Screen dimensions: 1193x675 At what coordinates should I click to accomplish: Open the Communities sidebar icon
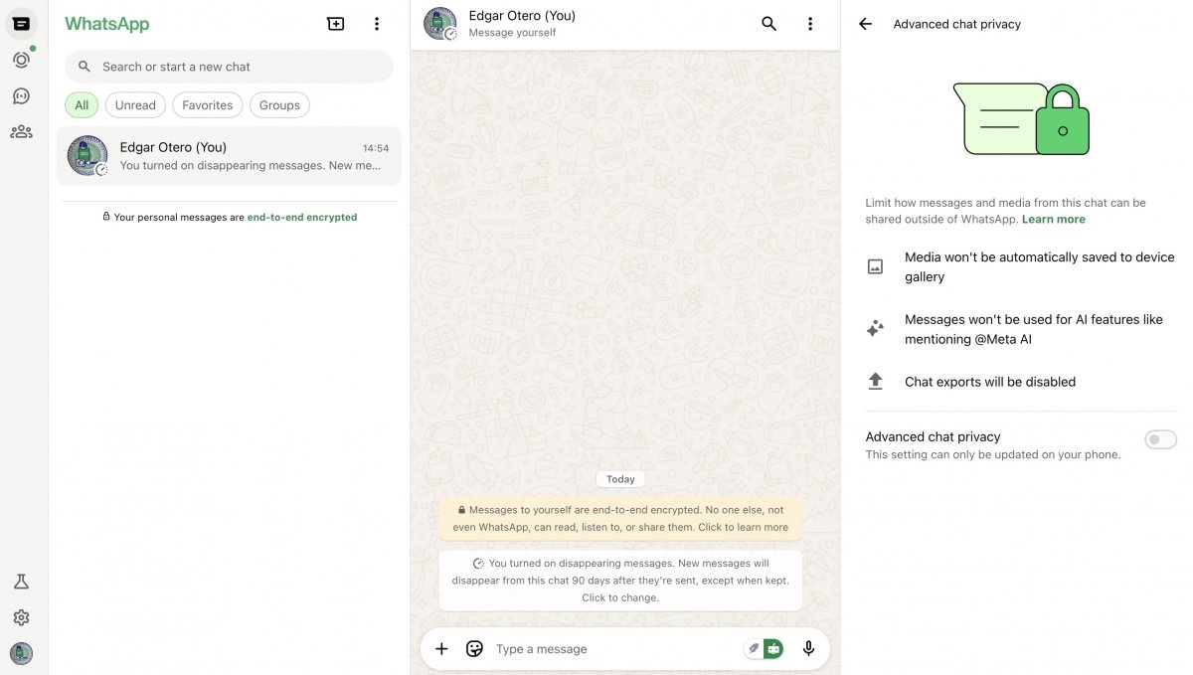pos(21,131)
